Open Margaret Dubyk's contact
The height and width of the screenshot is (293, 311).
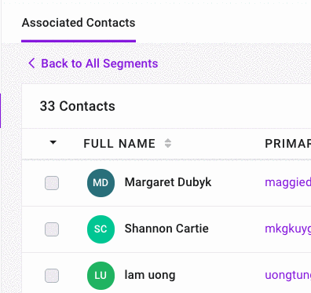coord(168,182)
